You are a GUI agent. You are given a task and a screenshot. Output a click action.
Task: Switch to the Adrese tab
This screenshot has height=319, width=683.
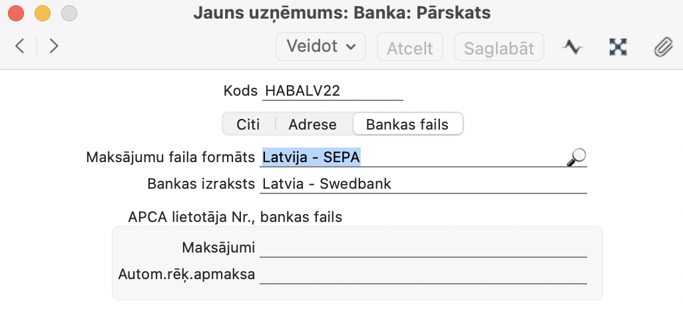(312, 124)
